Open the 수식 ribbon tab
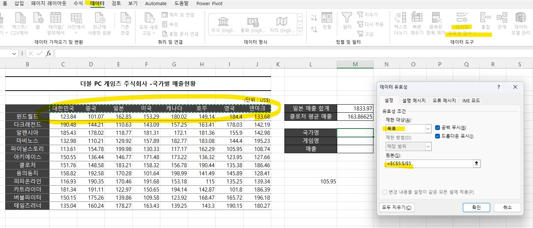This screenshot has height=228, width=533. click(78, 3)
